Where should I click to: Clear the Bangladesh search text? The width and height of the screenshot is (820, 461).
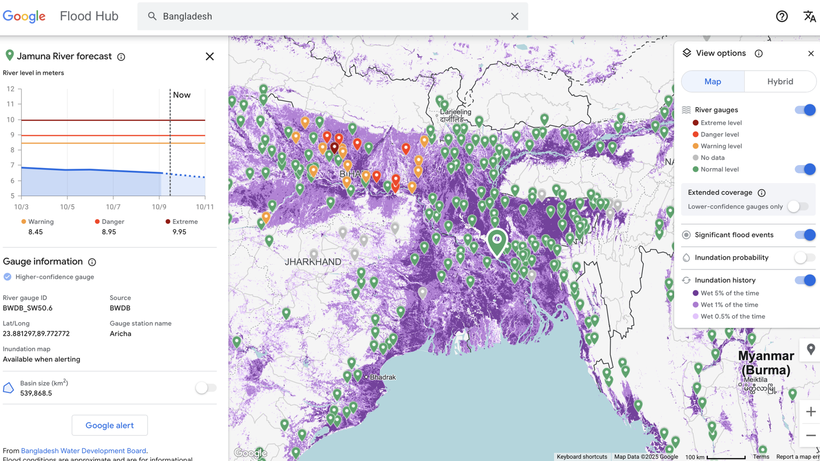[515, 16]
